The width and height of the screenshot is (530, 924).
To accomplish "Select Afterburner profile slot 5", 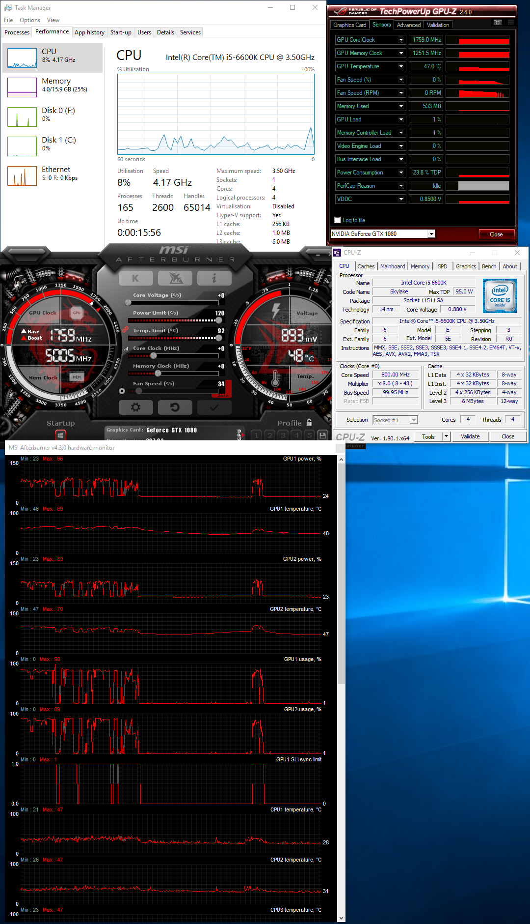I will (x=310, y=435).
